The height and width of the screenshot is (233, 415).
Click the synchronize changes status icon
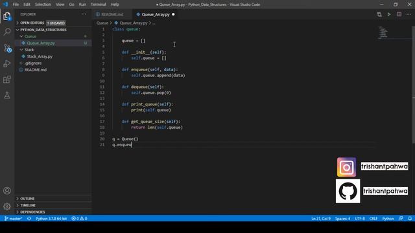[x=29, y=219]
